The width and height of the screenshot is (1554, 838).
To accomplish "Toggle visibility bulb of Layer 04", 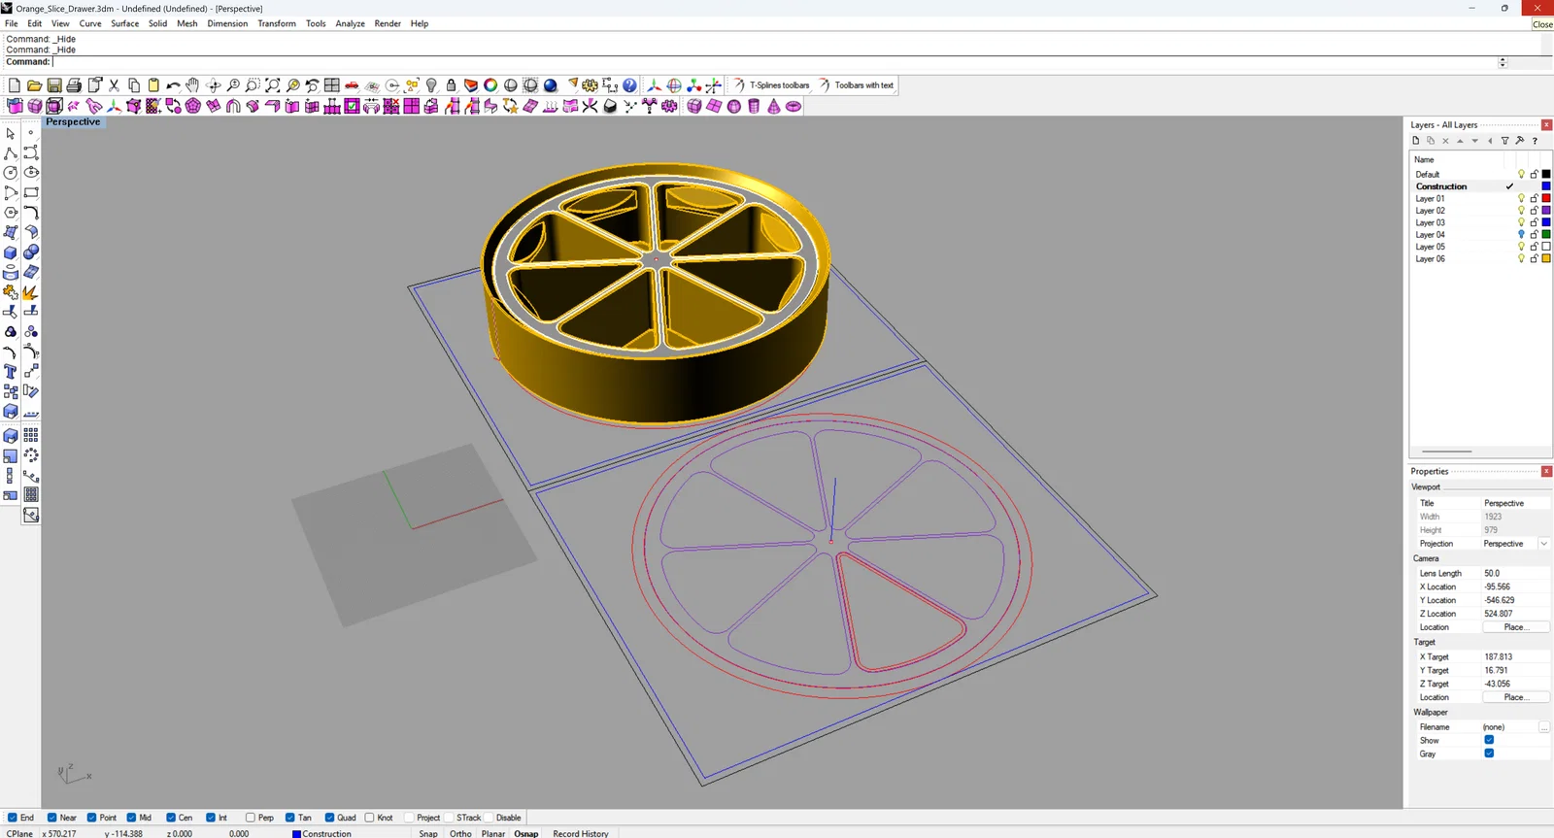I will pos(1521,234).
